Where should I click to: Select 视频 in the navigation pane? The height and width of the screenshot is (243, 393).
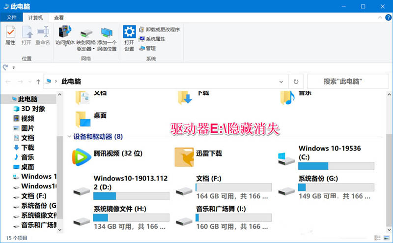[24, 119]
